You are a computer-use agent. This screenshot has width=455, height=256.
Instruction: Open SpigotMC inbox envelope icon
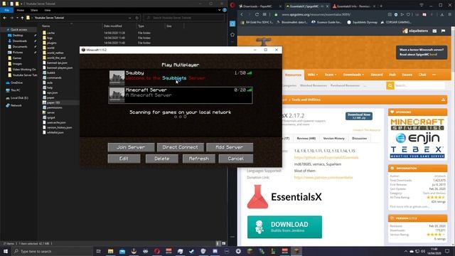[x=434, y=31]
